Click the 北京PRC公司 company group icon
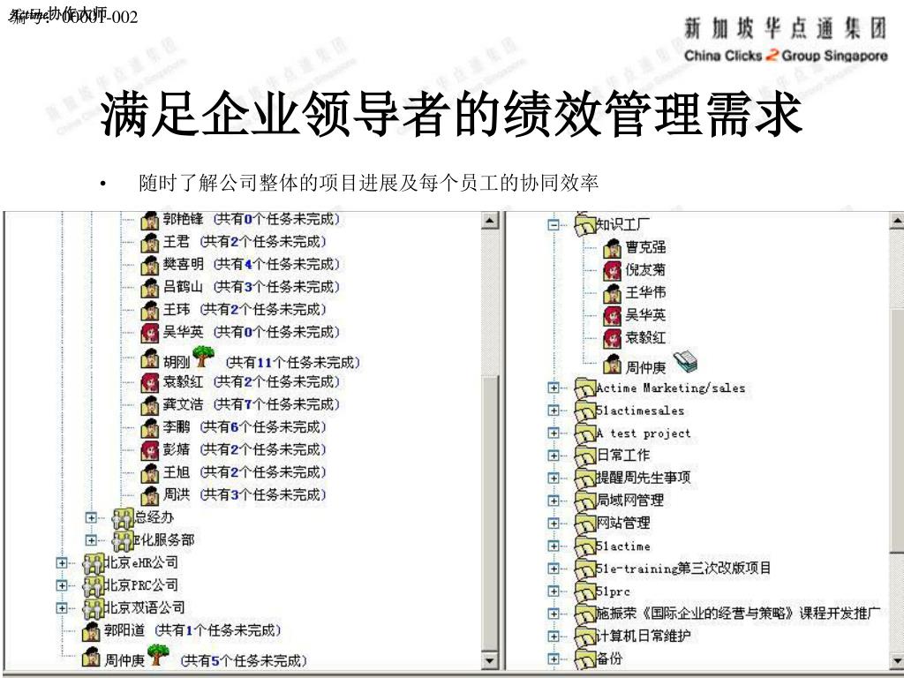Image resolution: width=904 pixels, height=678 pixels. click(94, 586)
